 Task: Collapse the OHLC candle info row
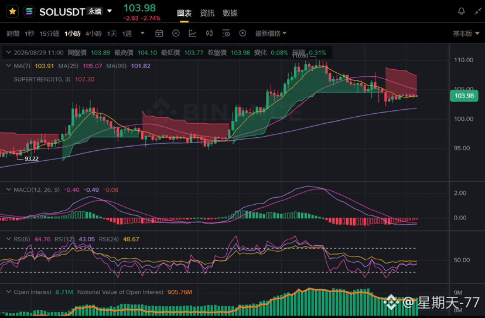tap(9, 52)
